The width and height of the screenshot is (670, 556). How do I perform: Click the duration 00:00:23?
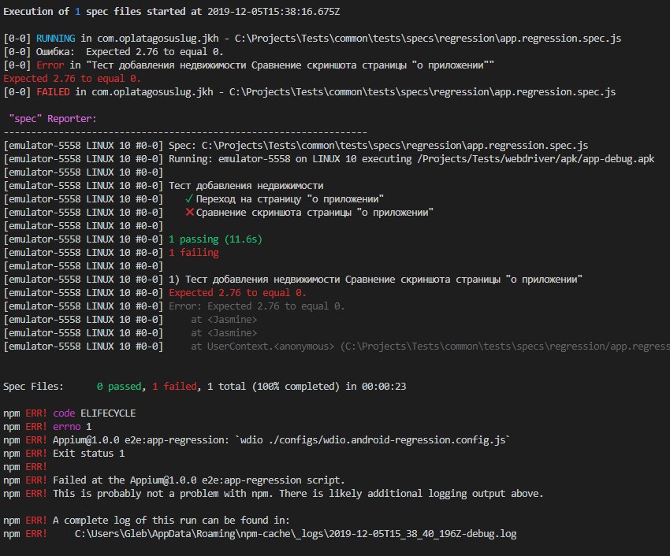(x=384, y=387)
